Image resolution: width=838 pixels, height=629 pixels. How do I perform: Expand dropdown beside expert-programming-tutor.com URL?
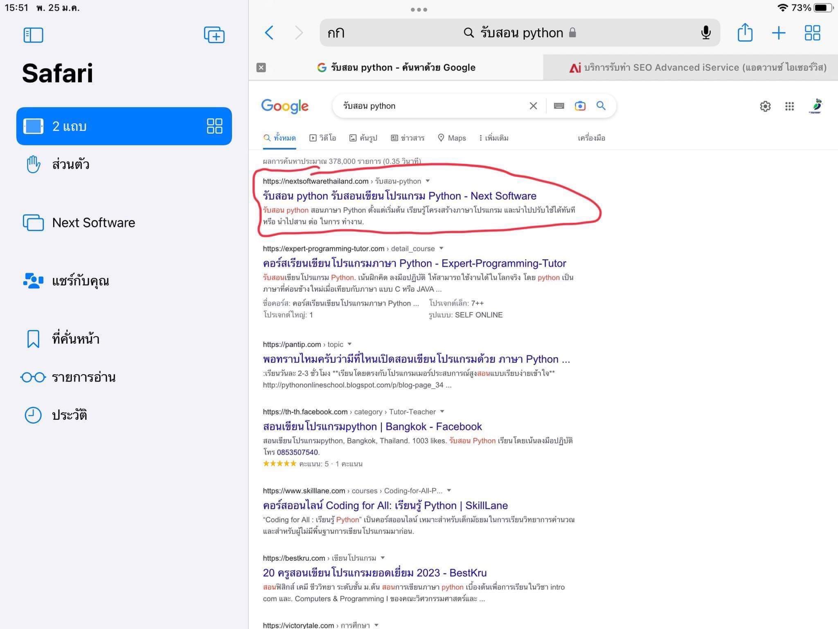tap(442, 248)
